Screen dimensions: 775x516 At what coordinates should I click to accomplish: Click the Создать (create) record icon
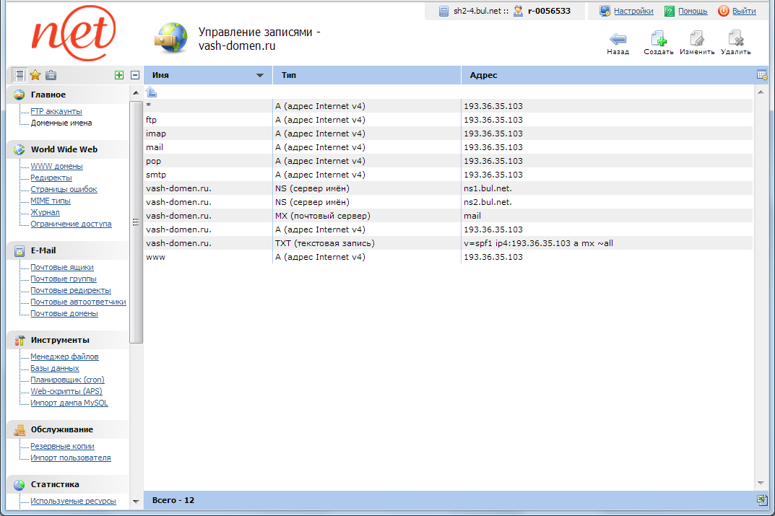pyautogui.click(x=658, y=39)
